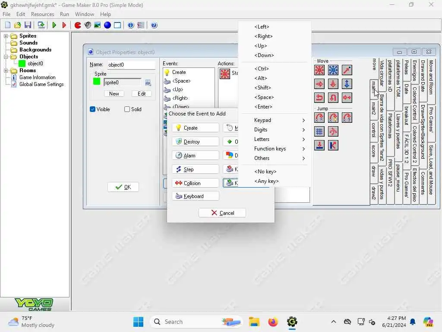Screen dimensions: 442x332
Task: Open the Letters submenu
Action: pyautogui.click(x=275, y=139)
